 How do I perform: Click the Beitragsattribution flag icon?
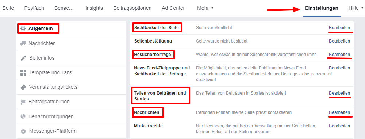(x=23, y=102)
